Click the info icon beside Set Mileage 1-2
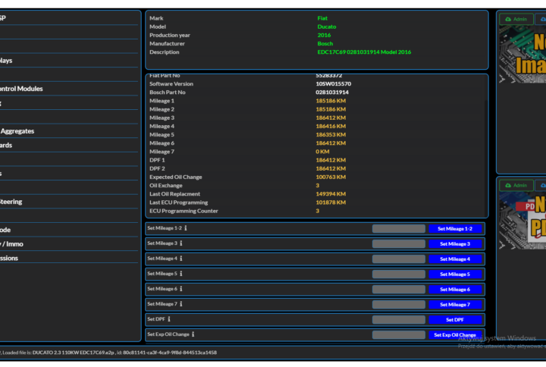The width and height of the screenshot is (546, 367). point(187,228)
